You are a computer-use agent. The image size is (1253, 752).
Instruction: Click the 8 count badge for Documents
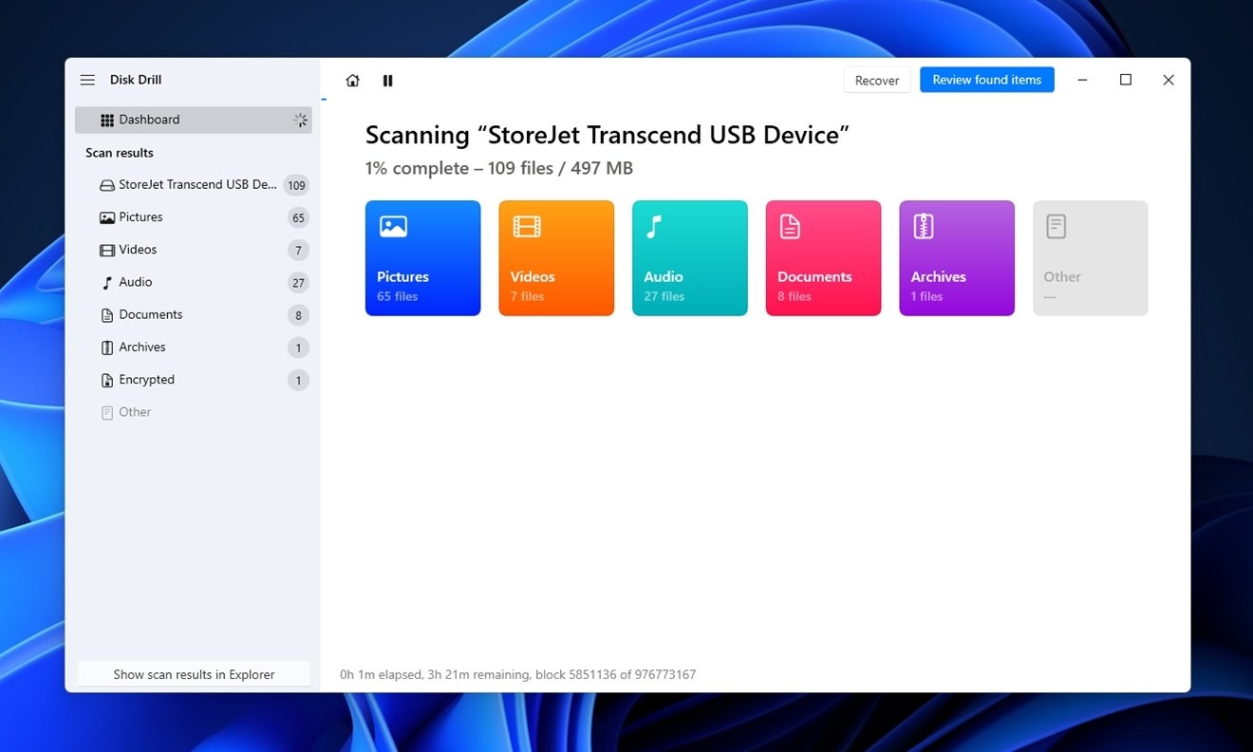pos(298,315)
